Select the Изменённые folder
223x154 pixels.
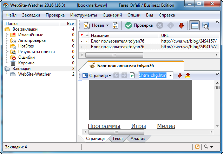coord(31,35)
